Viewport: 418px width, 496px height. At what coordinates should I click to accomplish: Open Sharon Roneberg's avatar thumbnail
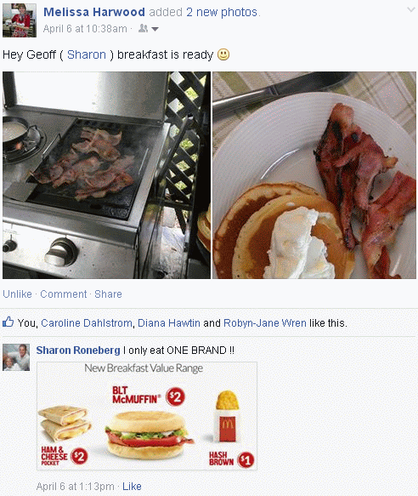16,357
